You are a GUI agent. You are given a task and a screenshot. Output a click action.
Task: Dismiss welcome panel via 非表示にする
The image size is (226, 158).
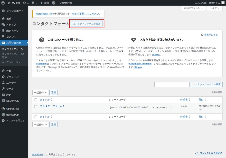click(209, 35)
